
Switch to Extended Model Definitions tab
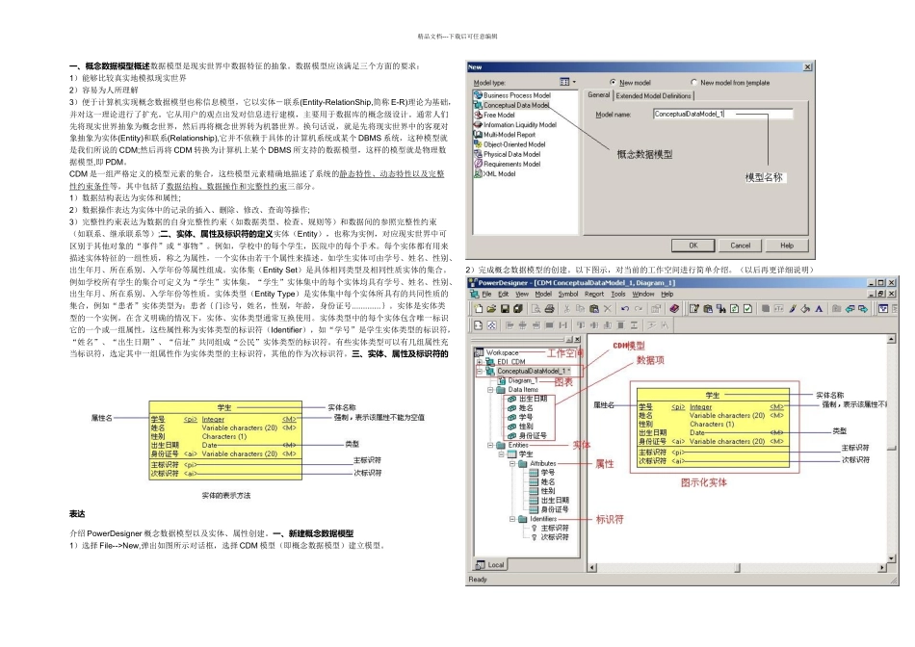tap(653, 95)
